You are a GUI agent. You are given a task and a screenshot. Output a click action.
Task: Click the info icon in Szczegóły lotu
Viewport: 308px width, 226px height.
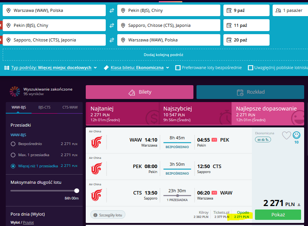click(x=95, y=215)
